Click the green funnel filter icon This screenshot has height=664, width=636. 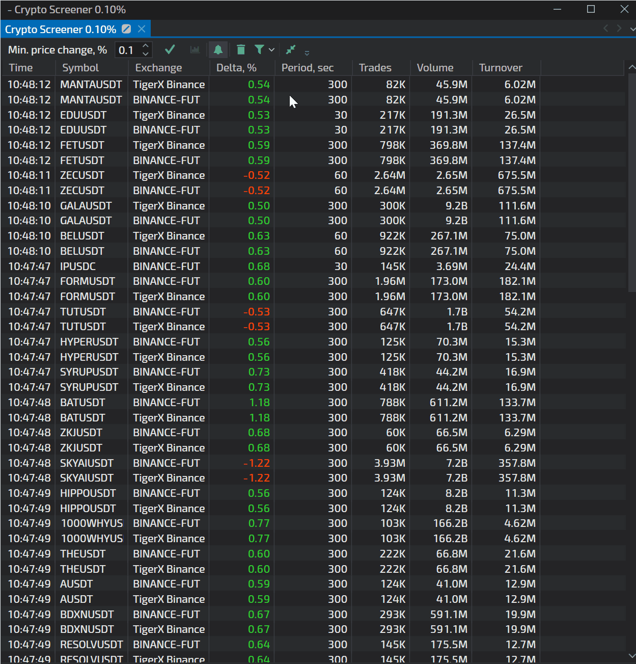click(x=259, y=49)
